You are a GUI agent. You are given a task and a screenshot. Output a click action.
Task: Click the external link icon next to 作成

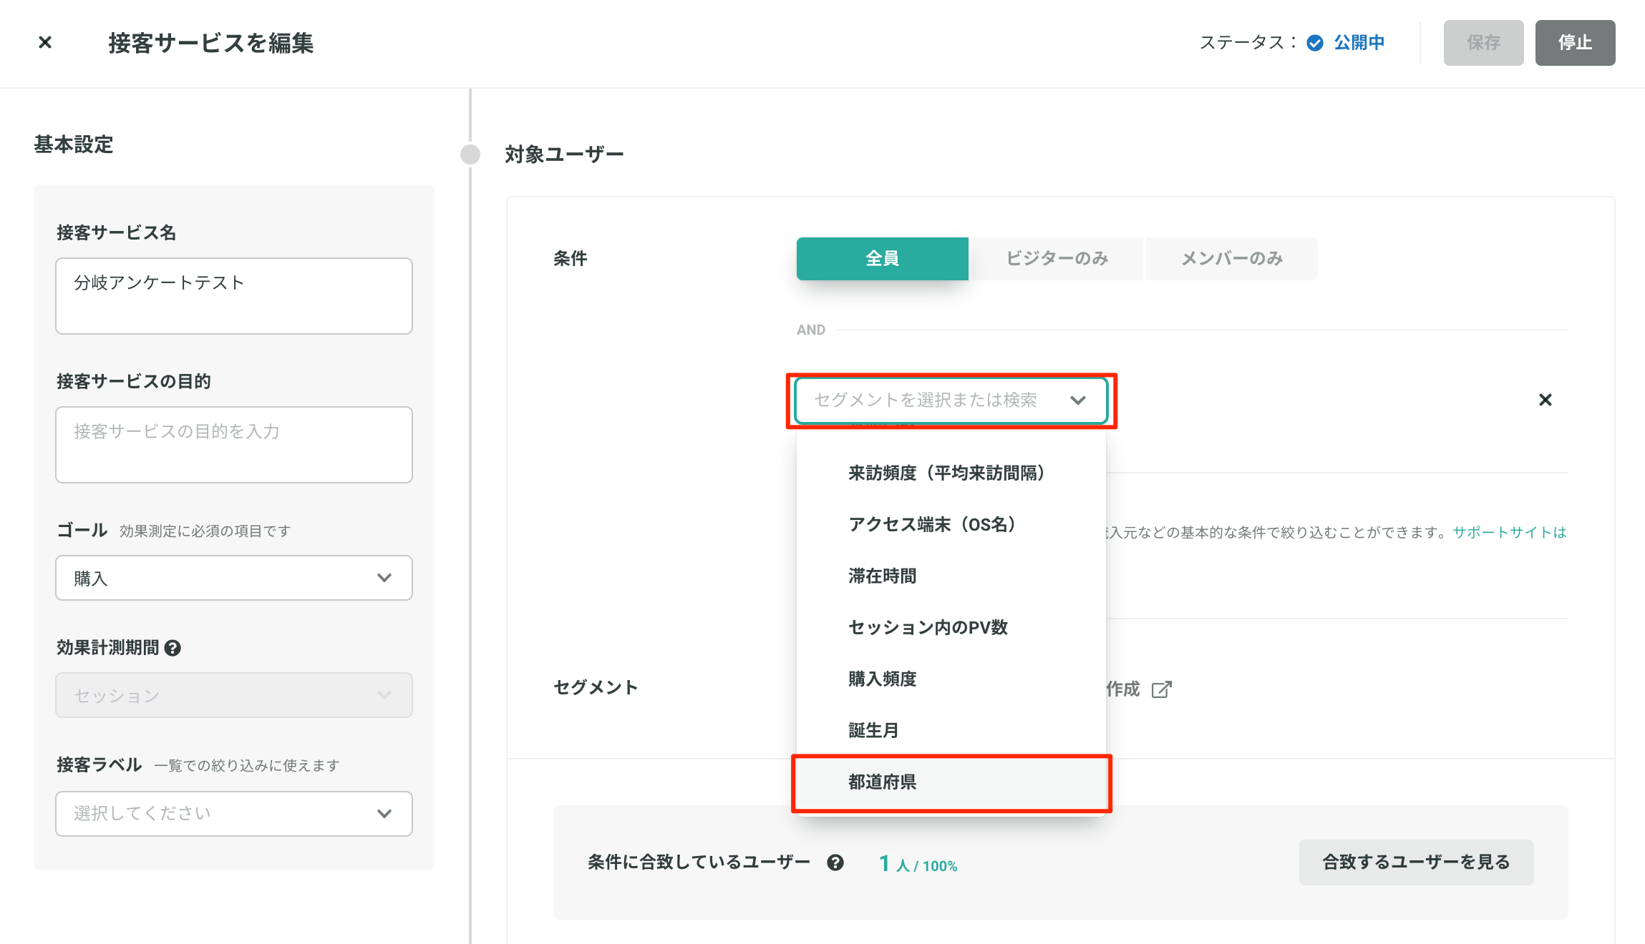point(1161,689)
